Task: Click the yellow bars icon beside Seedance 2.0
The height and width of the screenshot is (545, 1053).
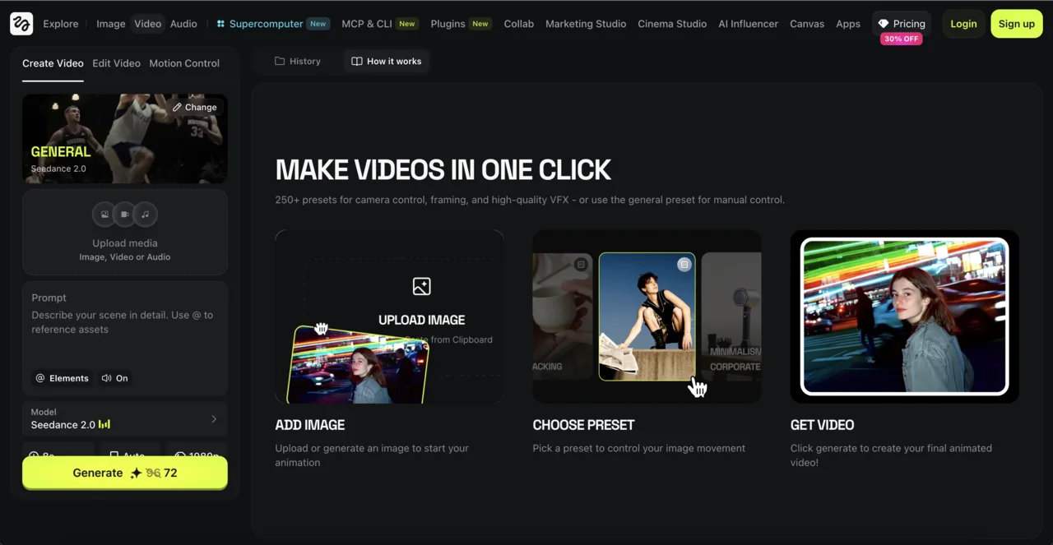Action: (104, 424)
